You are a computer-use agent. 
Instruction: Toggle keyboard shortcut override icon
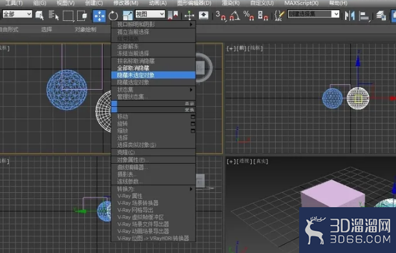pyautogui.click(x=203, y=15)
